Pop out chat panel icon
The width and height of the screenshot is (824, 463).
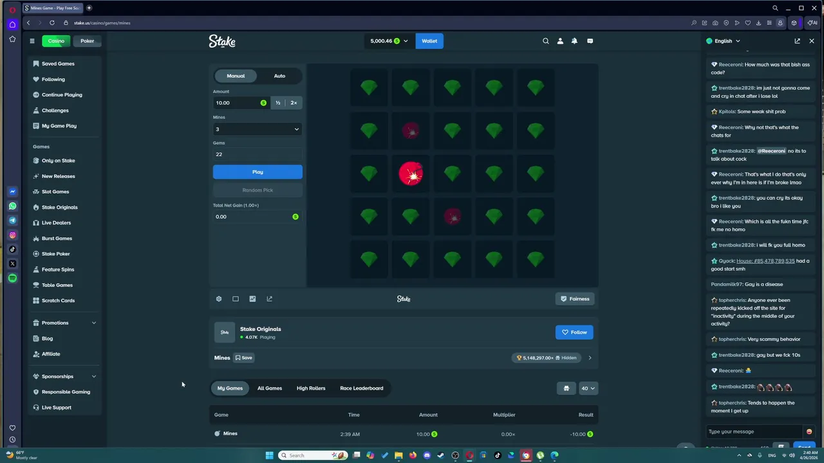point(797,41)
